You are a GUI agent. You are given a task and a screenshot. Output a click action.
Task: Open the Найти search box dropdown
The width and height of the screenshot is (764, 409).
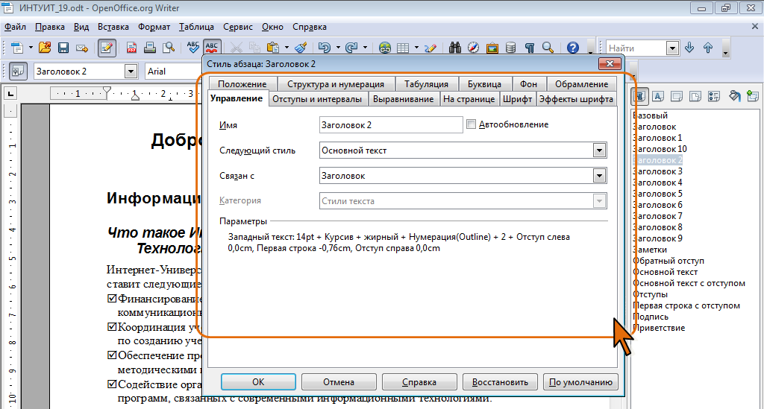coord(673,48)
